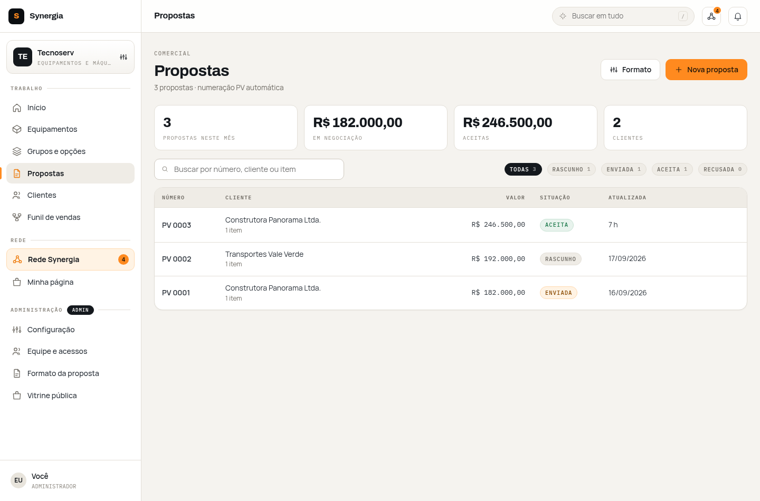Open Rede Synergia
This screenshot has width=760, height=501.
pyautogui.click(x=70, y=259)
